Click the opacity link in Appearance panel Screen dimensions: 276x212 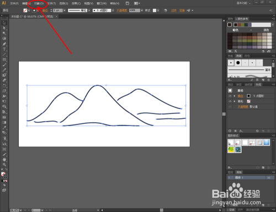click(243, 107)
